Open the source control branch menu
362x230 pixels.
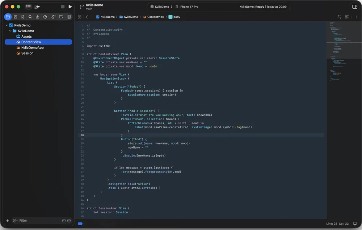[81, 7]
